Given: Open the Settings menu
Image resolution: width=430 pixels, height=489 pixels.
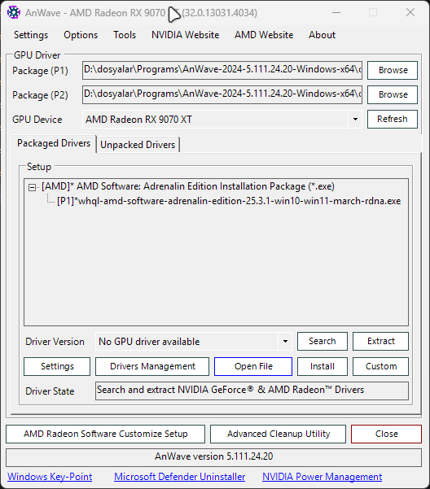Looking at the screenshot, I should coord(31,35).
